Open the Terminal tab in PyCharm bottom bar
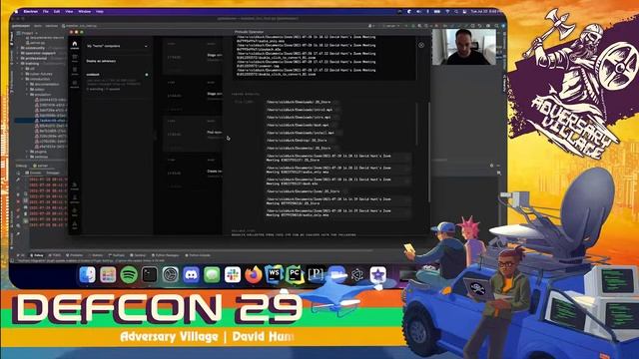Image resolution: width=639 pixels, height=359 pixels. click(x=139, y=255)
